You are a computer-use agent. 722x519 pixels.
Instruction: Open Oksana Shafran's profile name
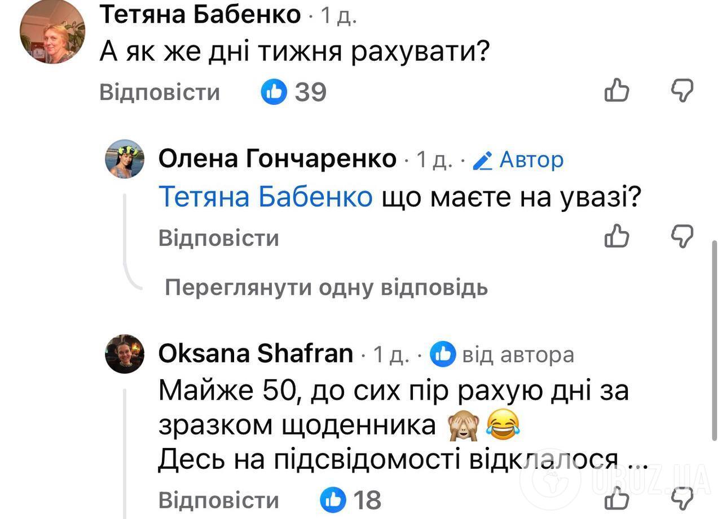[257, 352]
